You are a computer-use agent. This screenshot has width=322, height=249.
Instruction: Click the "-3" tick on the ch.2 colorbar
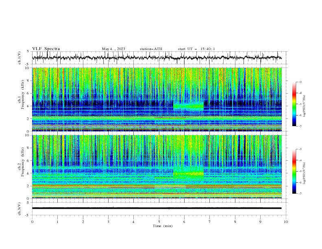[x=300, y=149]
